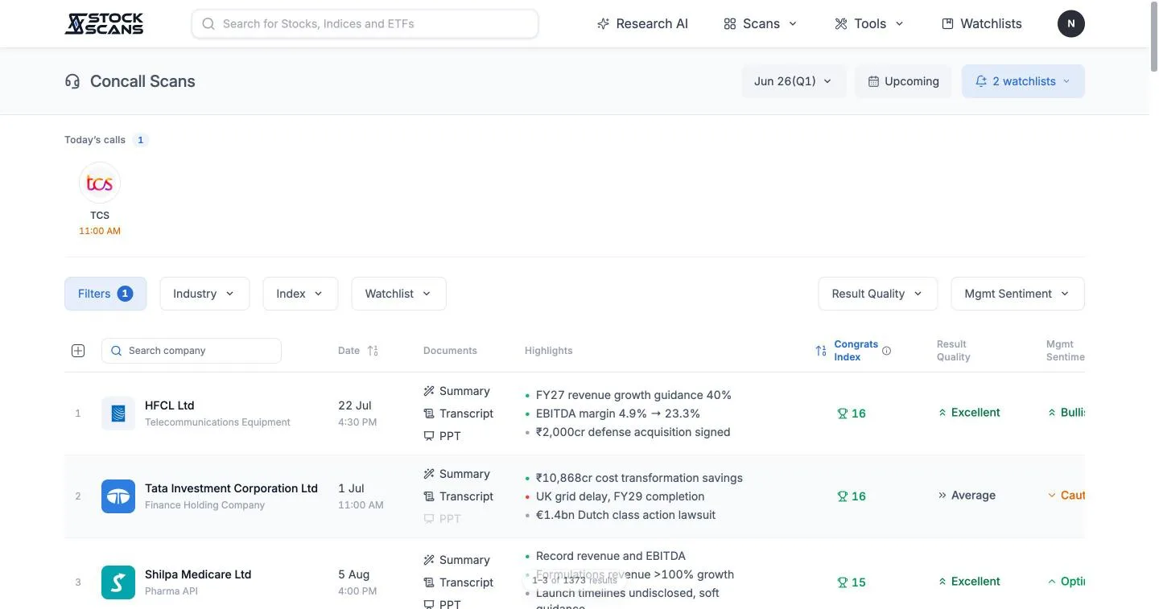The image size is (1159, 609).
Task: Open the Stock Scans logo home link
Action: point(104,23)
